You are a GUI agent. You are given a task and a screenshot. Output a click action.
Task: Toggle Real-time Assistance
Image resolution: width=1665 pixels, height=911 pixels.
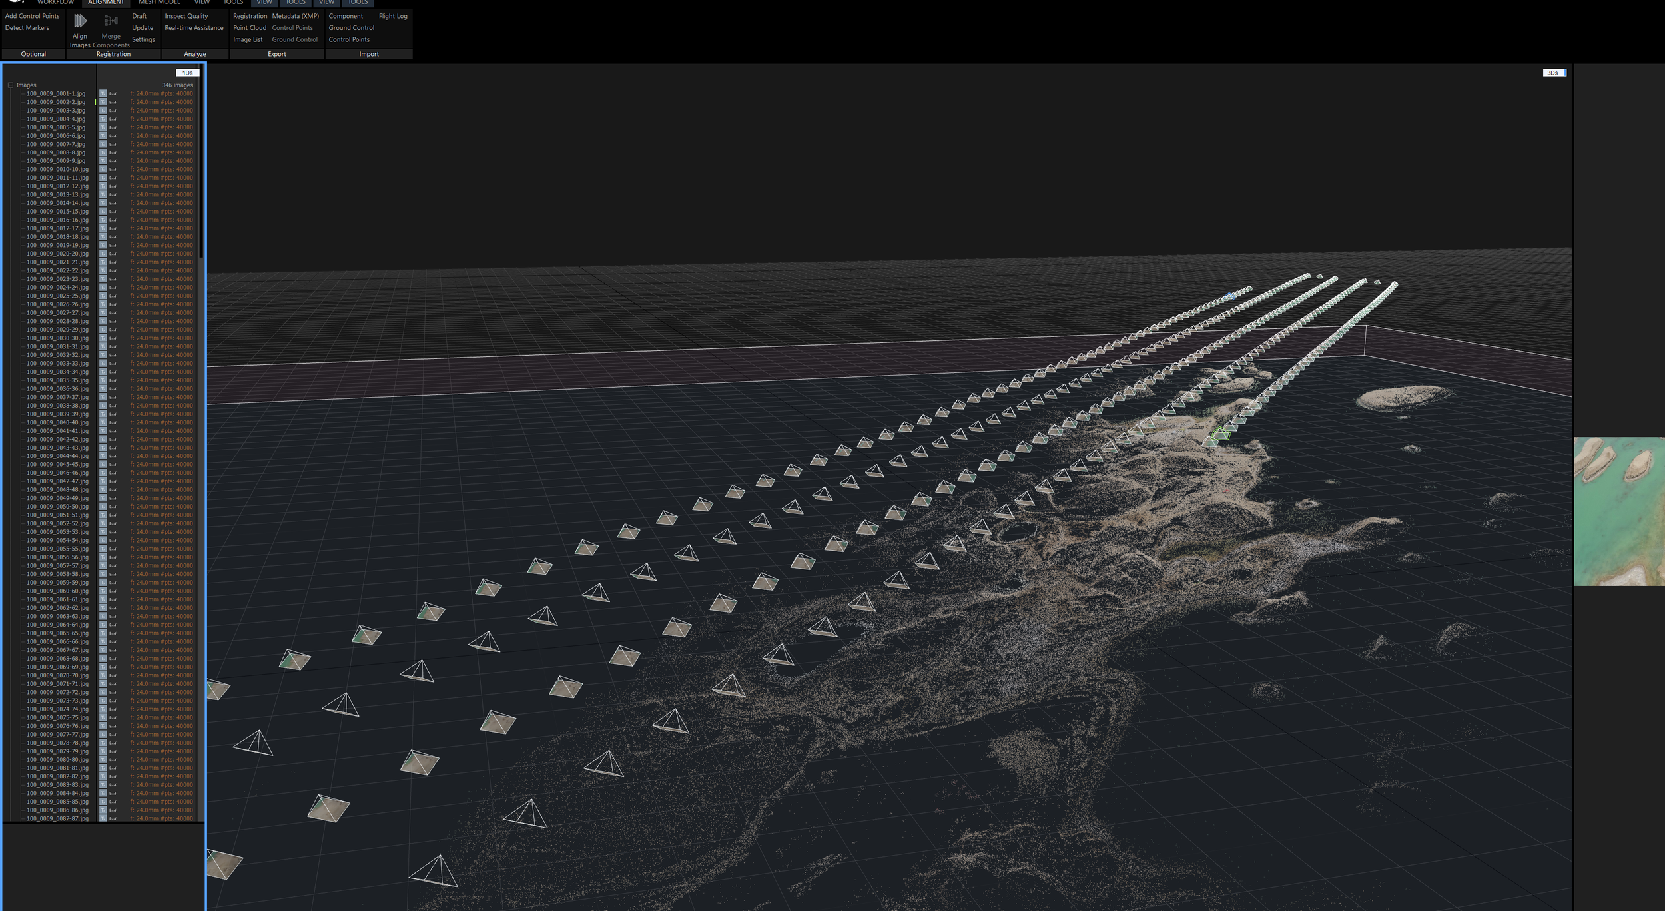click(194, 28)
